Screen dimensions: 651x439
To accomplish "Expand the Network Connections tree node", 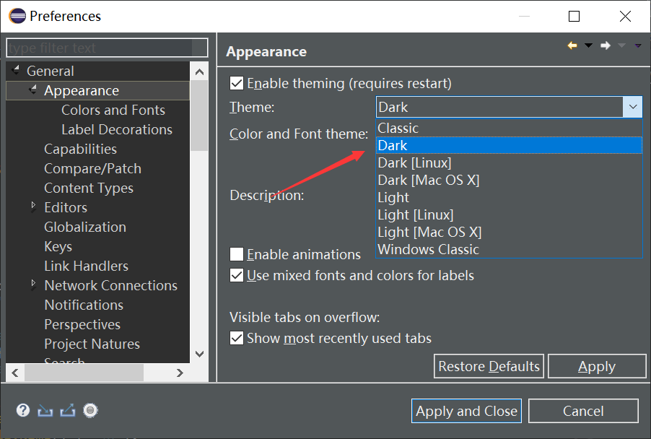I will point(34,283).
